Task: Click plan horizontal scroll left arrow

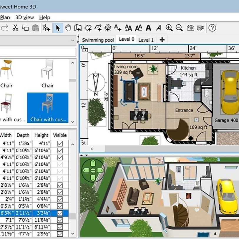Action: [x=92, y=149]
